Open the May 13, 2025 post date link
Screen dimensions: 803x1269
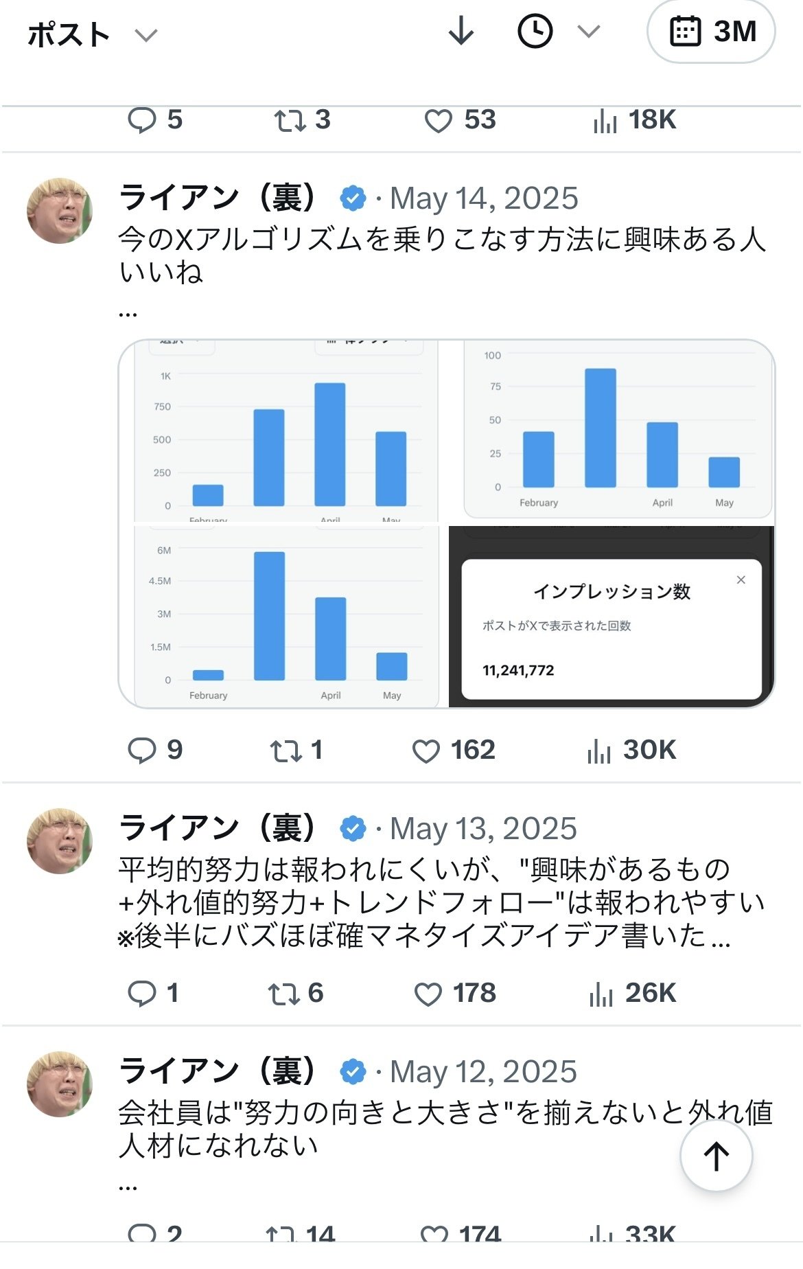[483, 829]
